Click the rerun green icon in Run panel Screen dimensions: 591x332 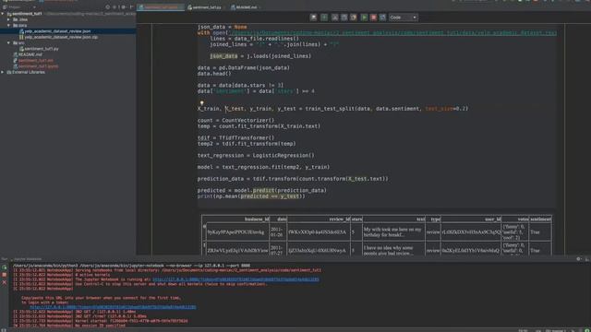click(x=4, y=267)
